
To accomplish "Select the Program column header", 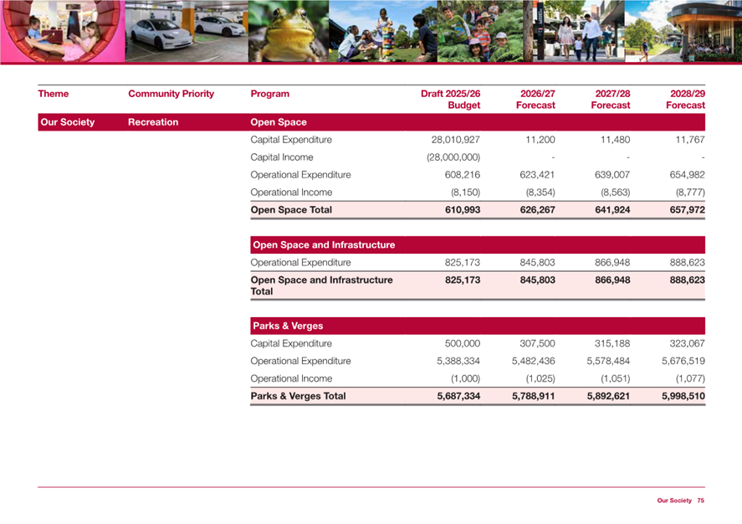I will click(269, 94).
